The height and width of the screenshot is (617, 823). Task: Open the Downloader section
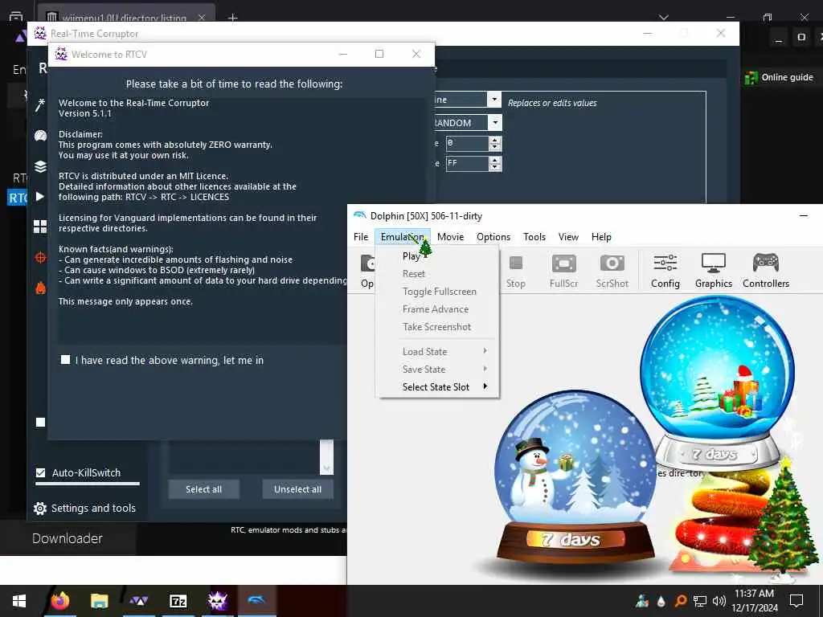click(68, 538)
